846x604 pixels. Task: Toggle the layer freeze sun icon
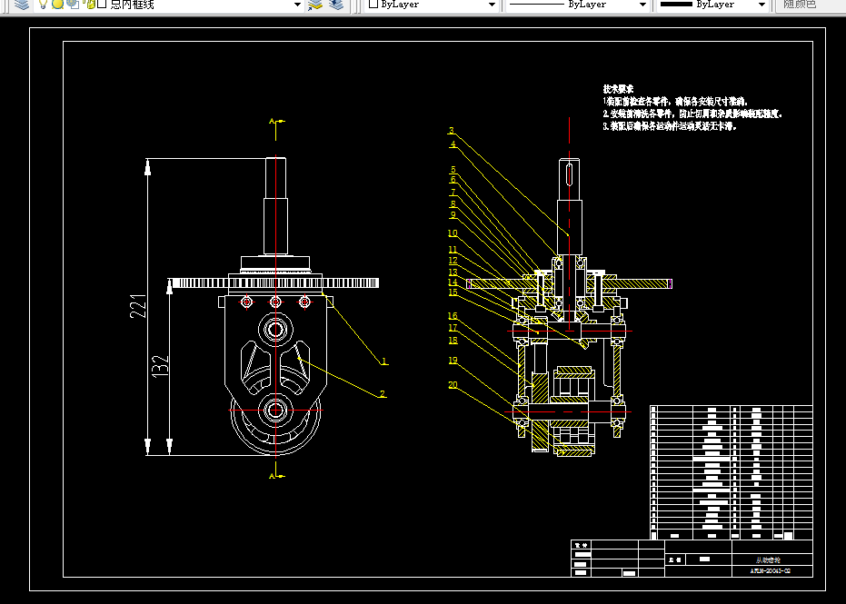(58, 5)
